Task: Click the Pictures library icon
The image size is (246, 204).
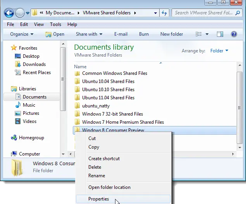Action: click(18, 113)
